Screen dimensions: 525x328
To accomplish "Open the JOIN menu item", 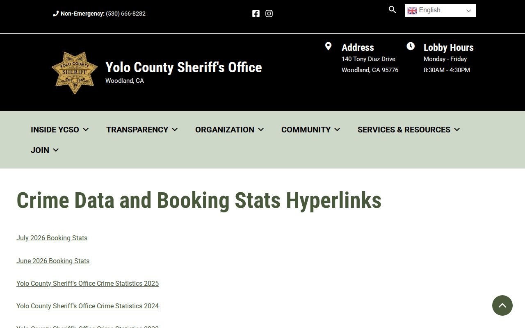I will 40,150.
